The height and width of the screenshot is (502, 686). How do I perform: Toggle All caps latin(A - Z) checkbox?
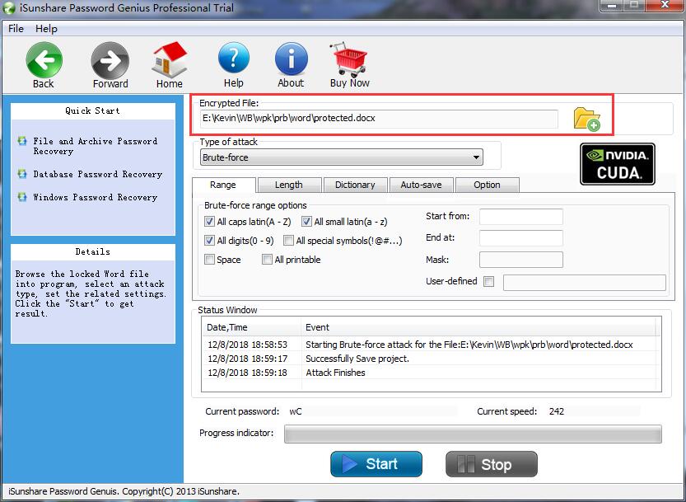click(x=209, y=221)
